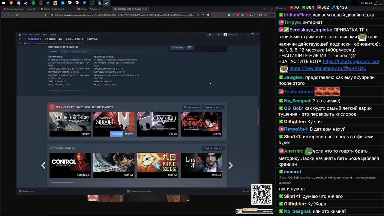Open the Silksong soundtrack card

[x=114, y=124]
